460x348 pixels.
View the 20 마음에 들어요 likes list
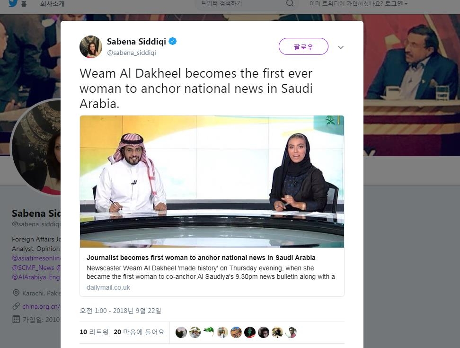(x=139, y=332)
